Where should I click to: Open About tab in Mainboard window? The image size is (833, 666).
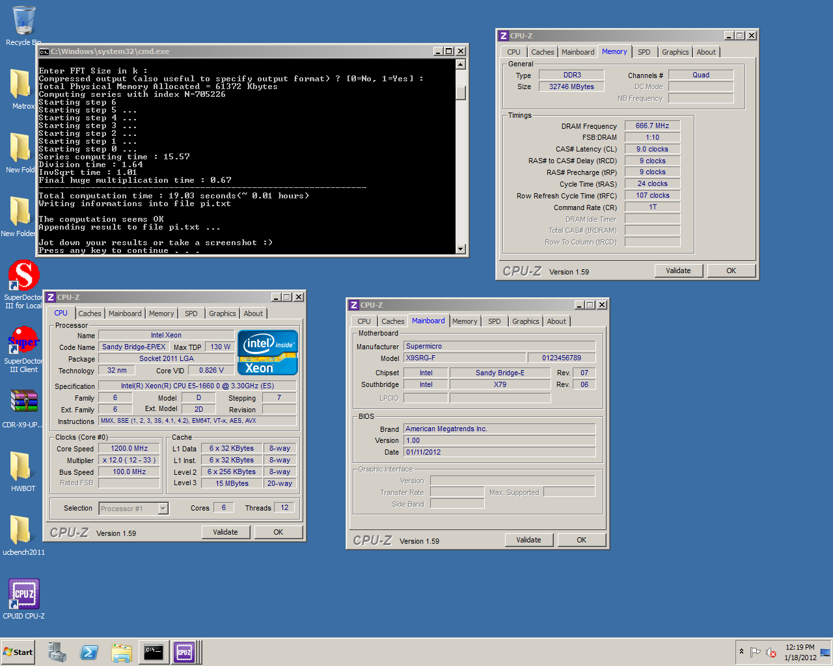click(556, 321)
